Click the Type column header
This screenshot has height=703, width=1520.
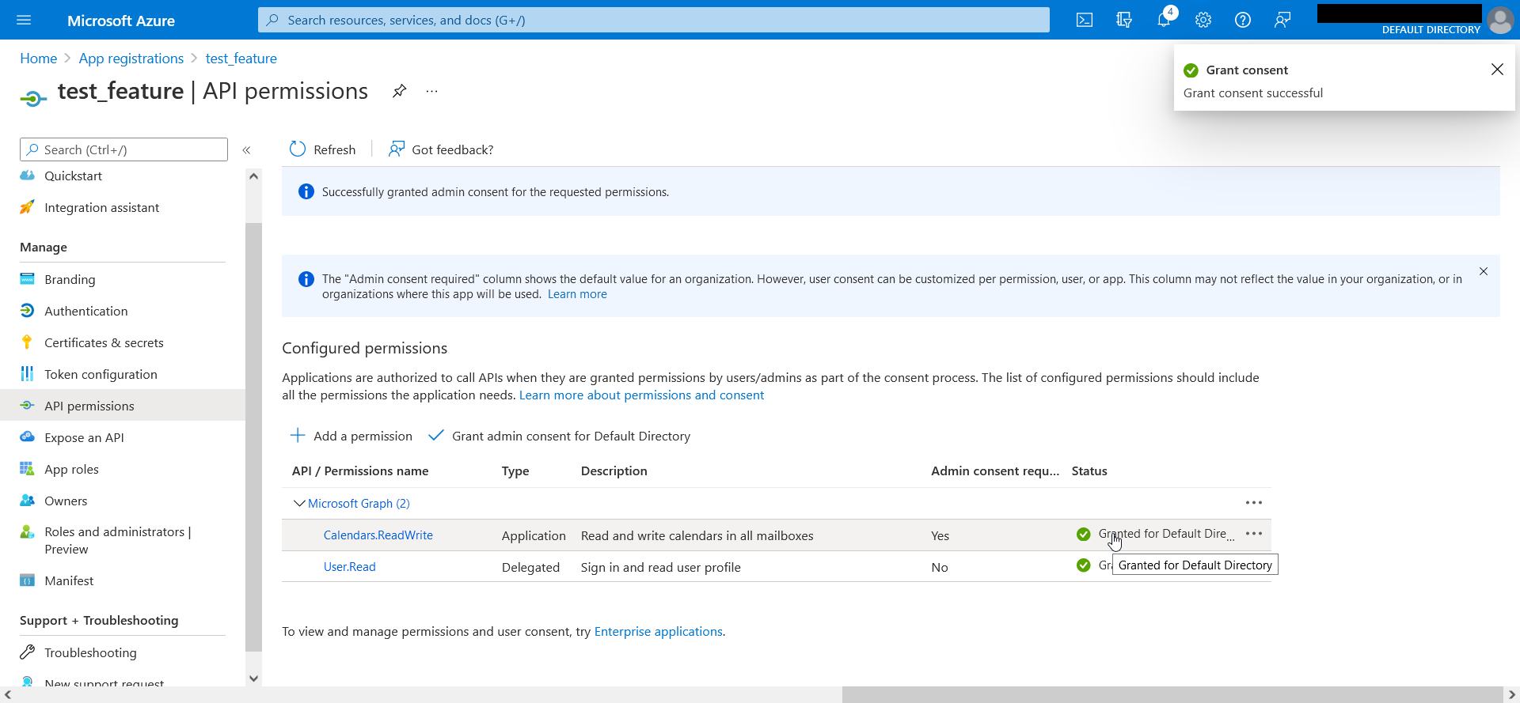point(515,471)
